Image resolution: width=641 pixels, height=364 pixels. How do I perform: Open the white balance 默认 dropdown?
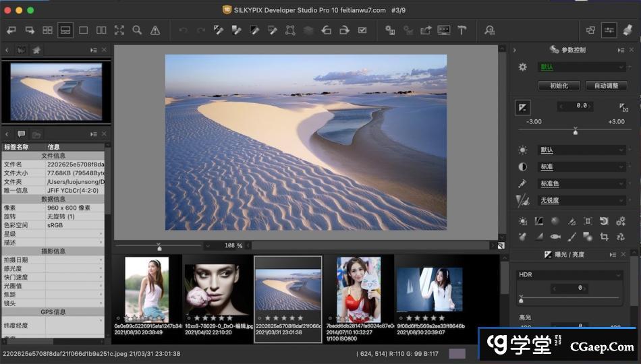pos(582,150)
